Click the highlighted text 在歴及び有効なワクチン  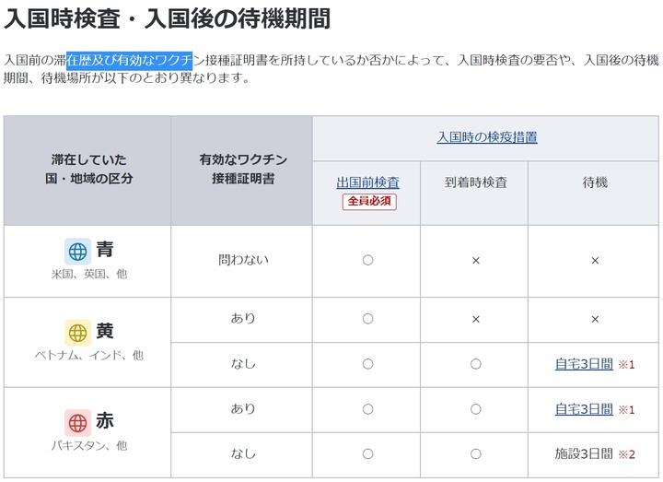pos(129,60)
